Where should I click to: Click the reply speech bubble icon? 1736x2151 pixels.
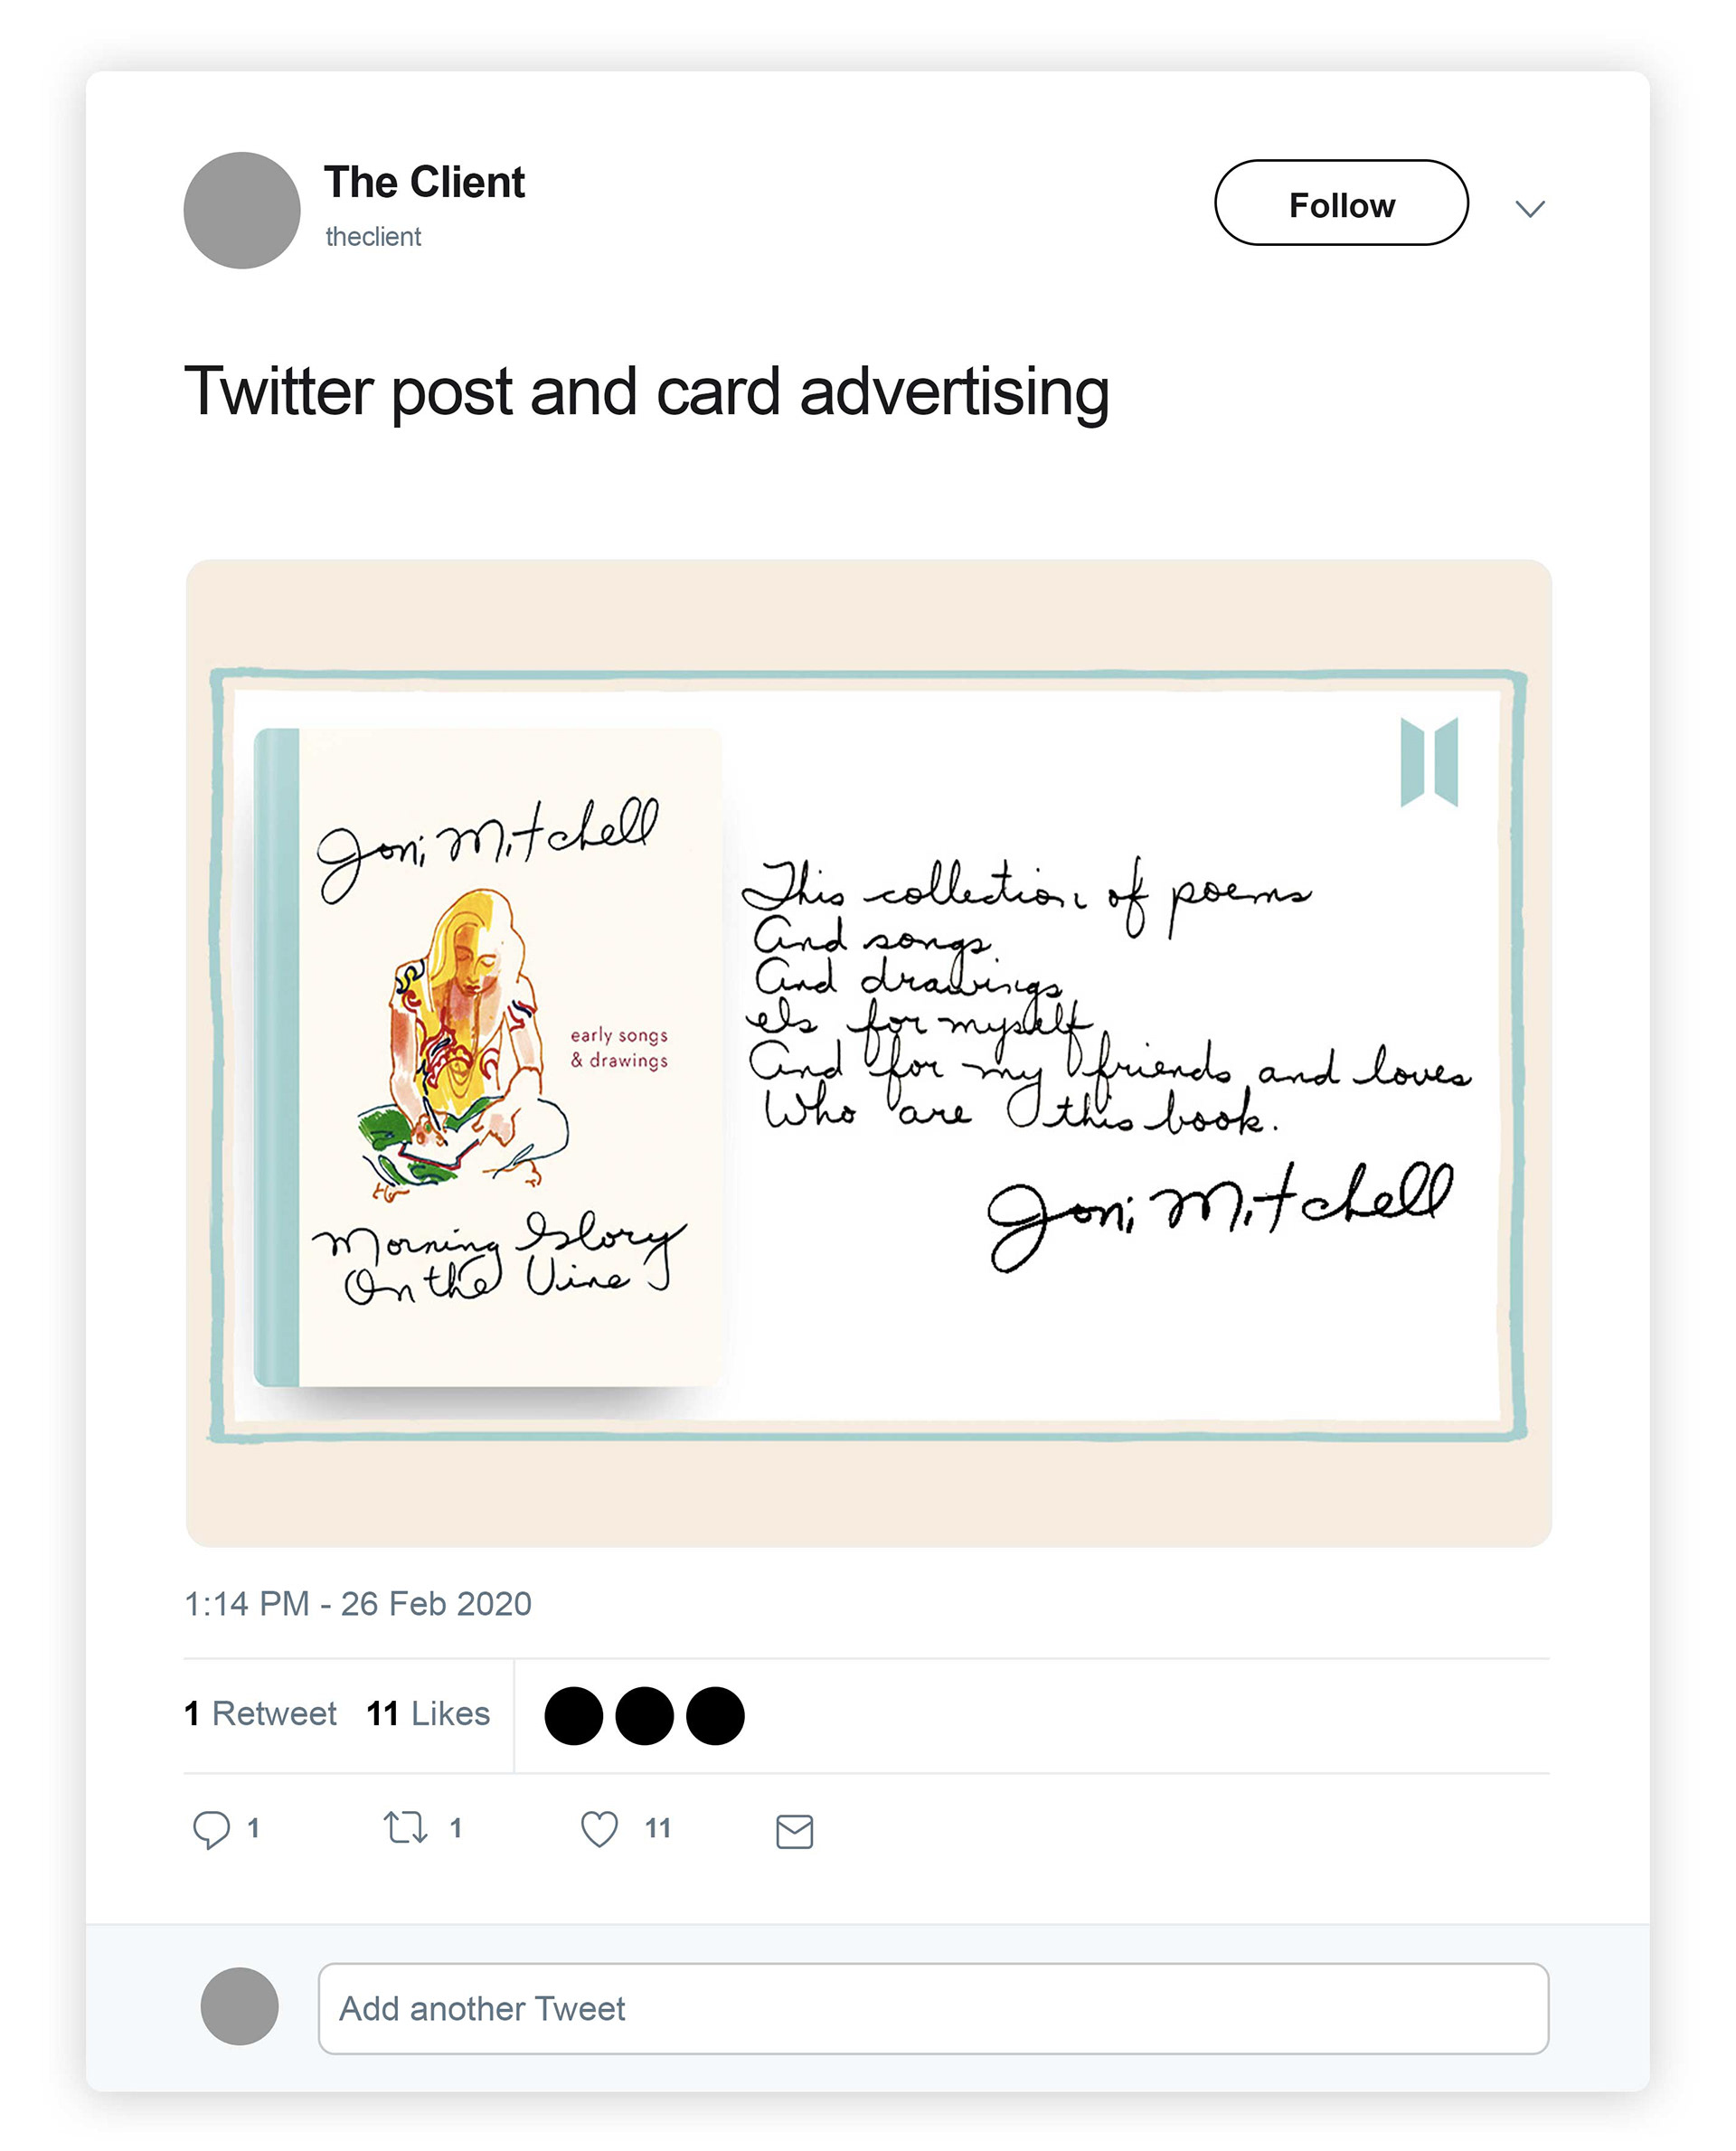point(211,1829)
